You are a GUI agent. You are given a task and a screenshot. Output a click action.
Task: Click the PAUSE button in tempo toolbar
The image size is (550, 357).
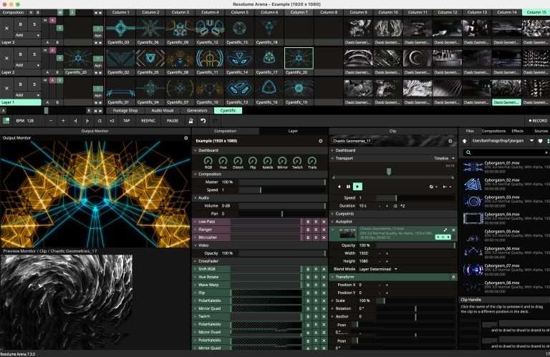172,120
